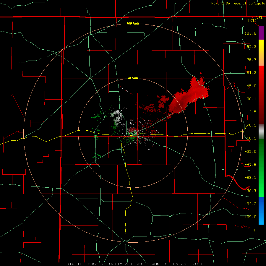Click the purple segment of the color bar
Viewport: 266px width, 266px height.
click(x=261, y=33)
